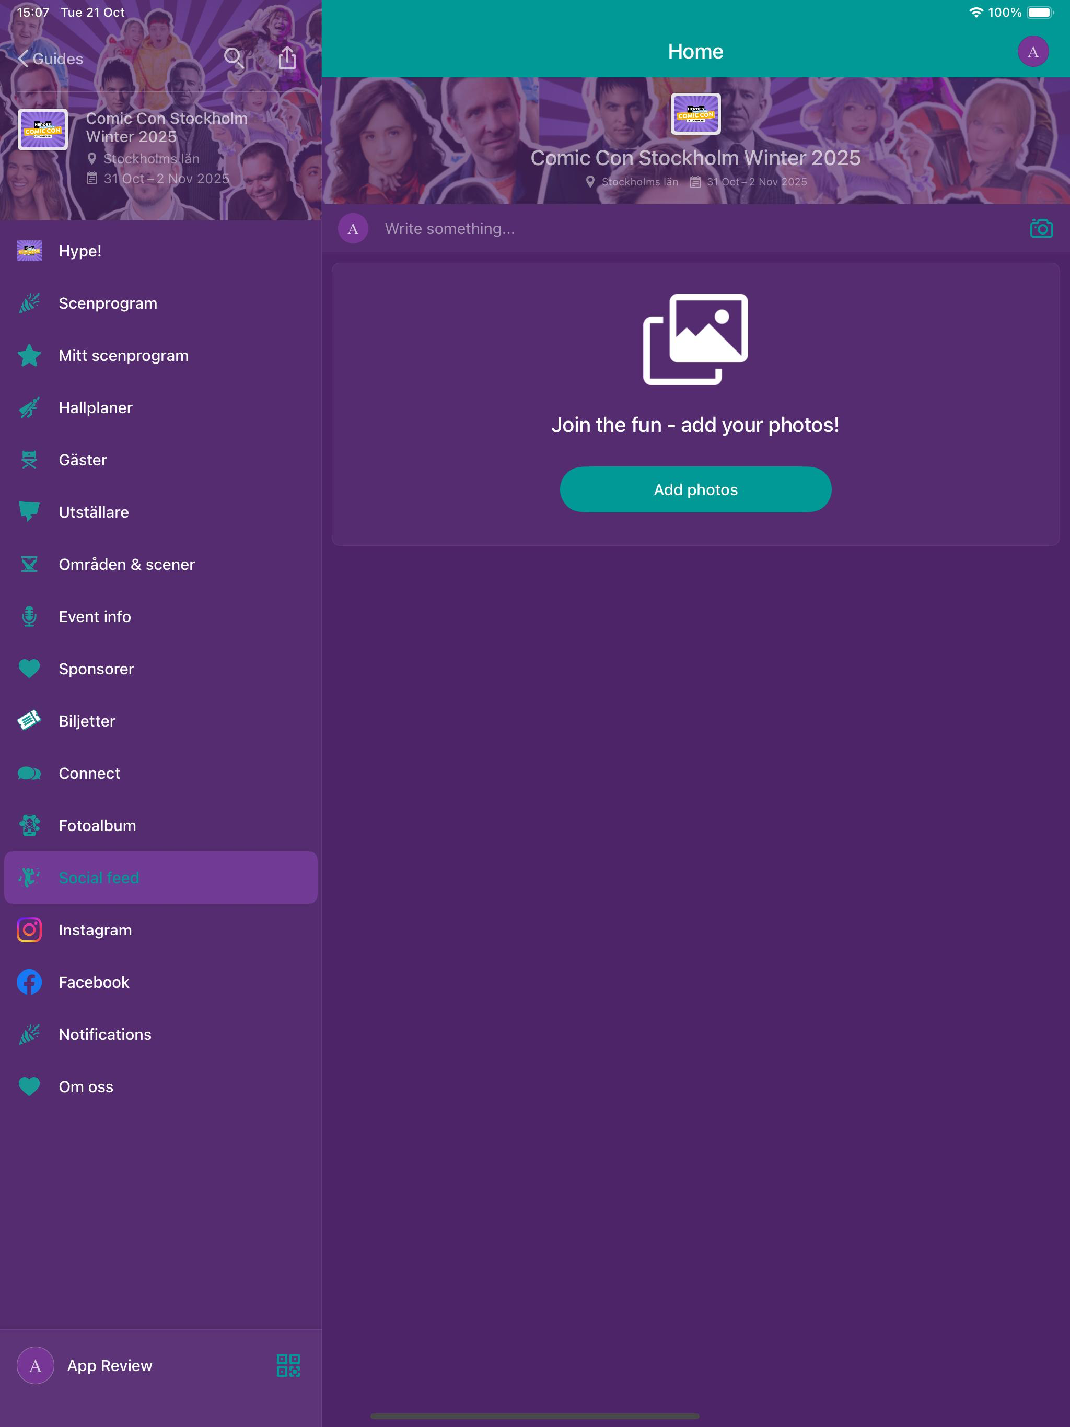Click sidebar dates 31 Oct – 2 Nov 2025

click(167, 179)
